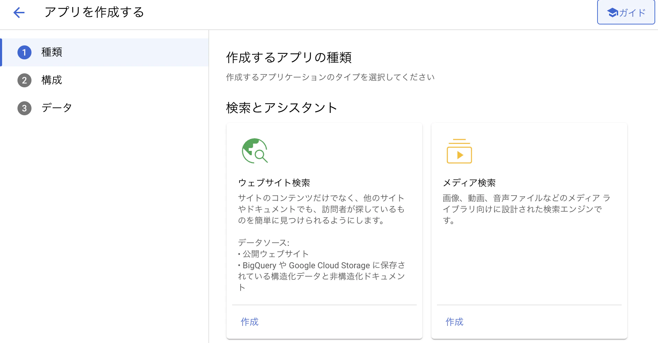The width and height of the screenshot is (658, 343).
Task: Select step 2 構成 in sidebar
Action: coord(105,80)
